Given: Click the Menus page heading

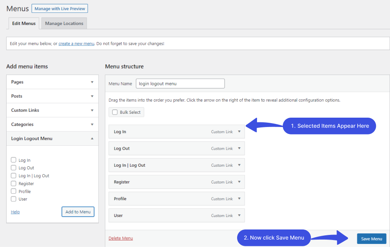Looking at the screenshot, I should [18, 9].
